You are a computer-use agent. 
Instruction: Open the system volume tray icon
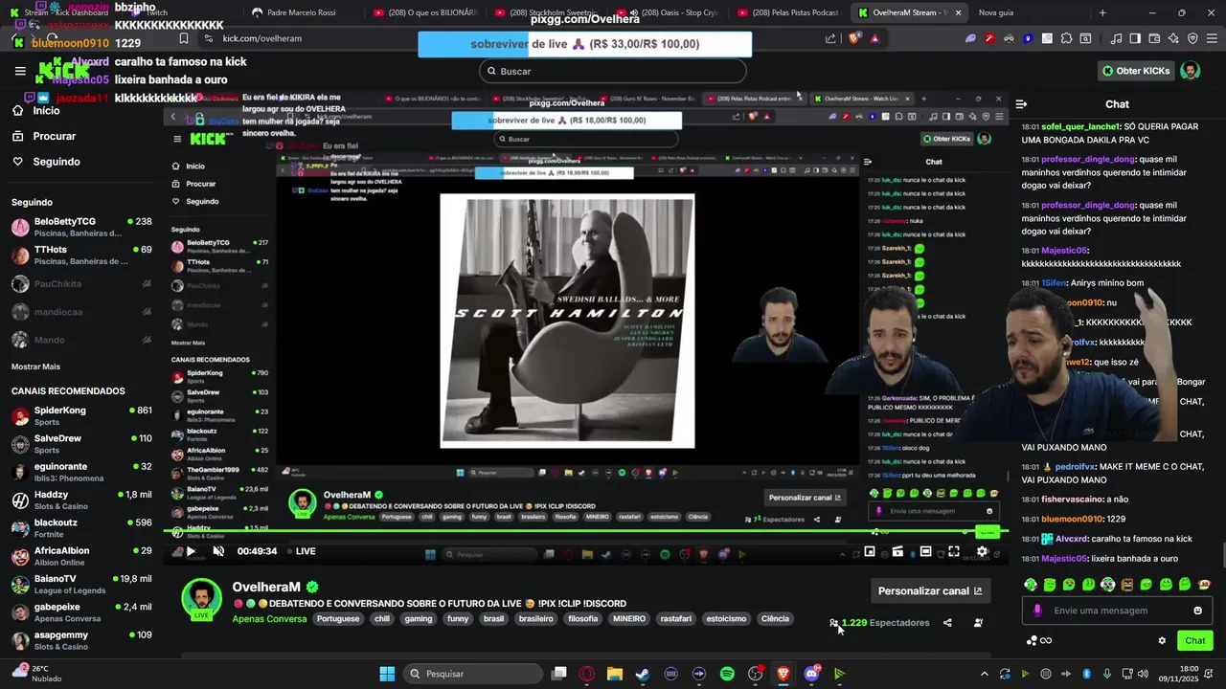[1142, 674]
